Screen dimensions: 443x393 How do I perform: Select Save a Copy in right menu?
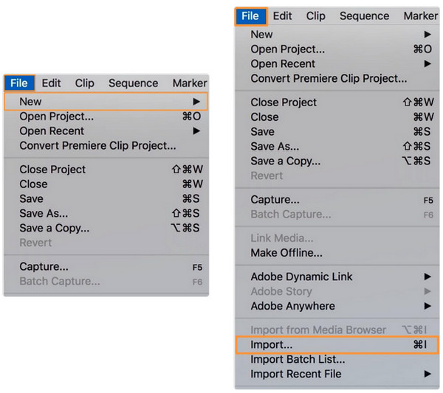(x=337, y=161)
